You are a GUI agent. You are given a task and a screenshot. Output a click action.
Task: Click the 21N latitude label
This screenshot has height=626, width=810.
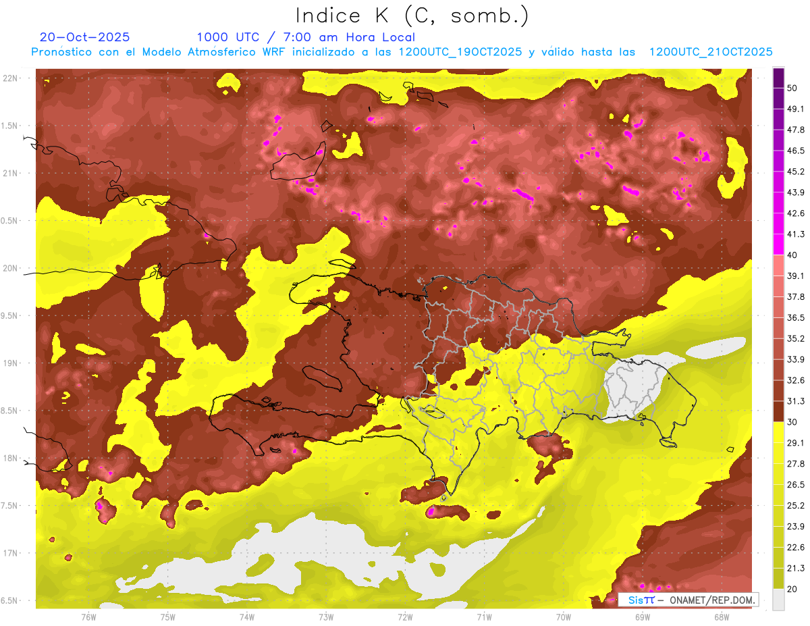coord(11,174)
